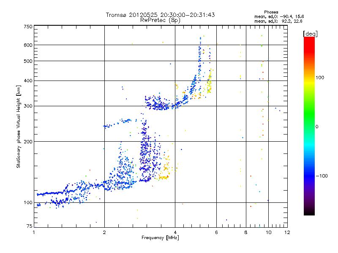Click the x-axis tick label '4'

point(175,232)
